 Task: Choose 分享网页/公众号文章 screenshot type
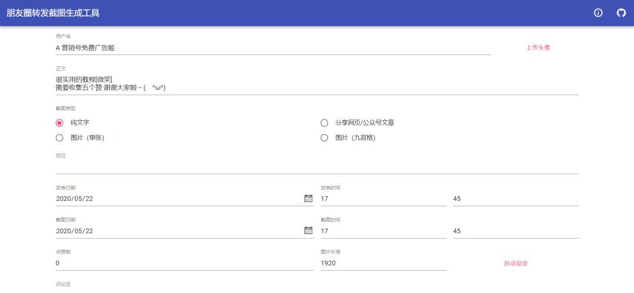[324, 122]
